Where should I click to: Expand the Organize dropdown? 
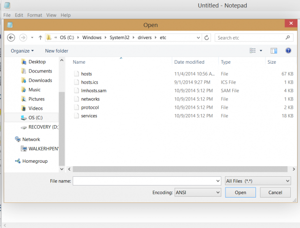pos(22,51)
